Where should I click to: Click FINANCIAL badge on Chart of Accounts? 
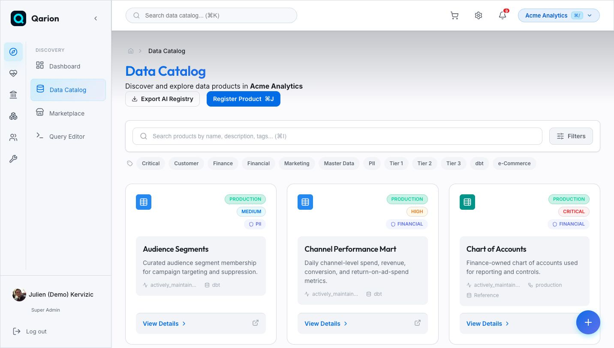click(x=569, y=224)
